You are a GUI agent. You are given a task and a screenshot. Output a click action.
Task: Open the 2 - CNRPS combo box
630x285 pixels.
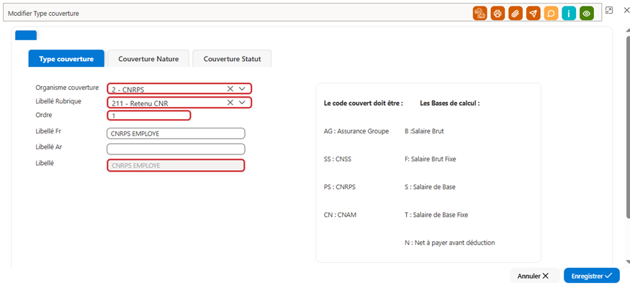coord(179,88)
